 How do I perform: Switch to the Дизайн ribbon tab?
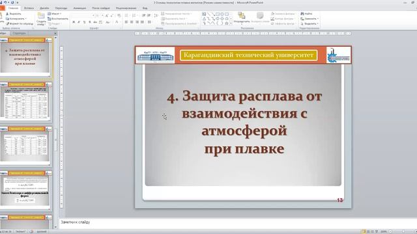pyautogui.click(x=44, y=8)
